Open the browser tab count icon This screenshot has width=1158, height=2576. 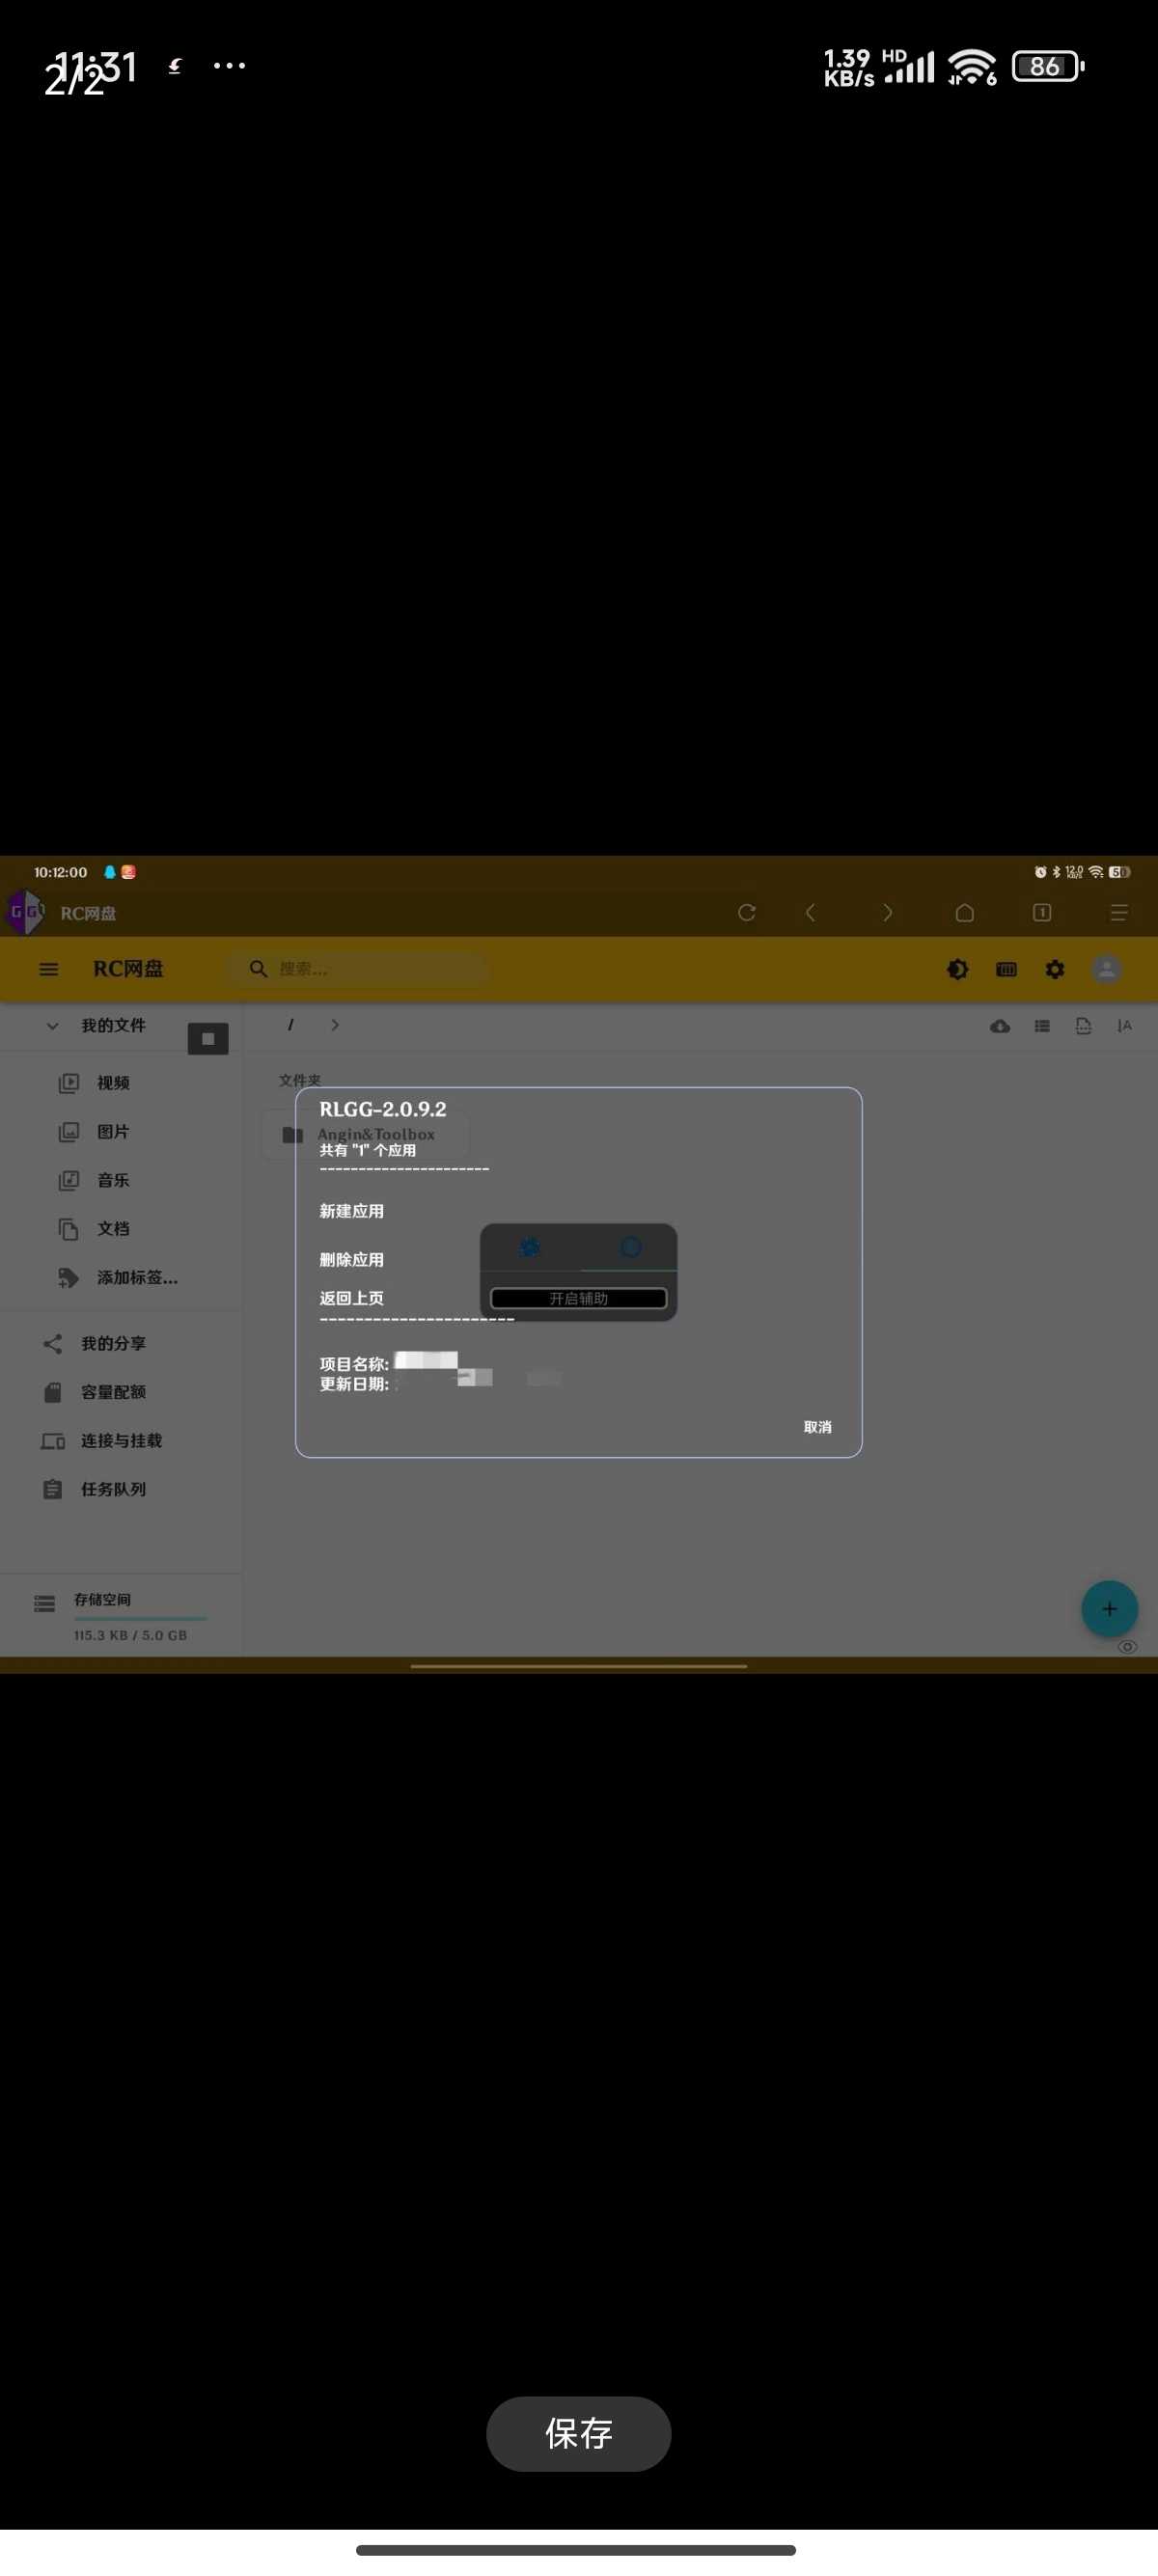1042,912
